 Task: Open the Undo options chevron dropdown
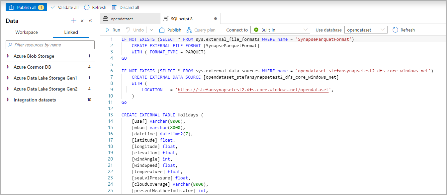151,30
